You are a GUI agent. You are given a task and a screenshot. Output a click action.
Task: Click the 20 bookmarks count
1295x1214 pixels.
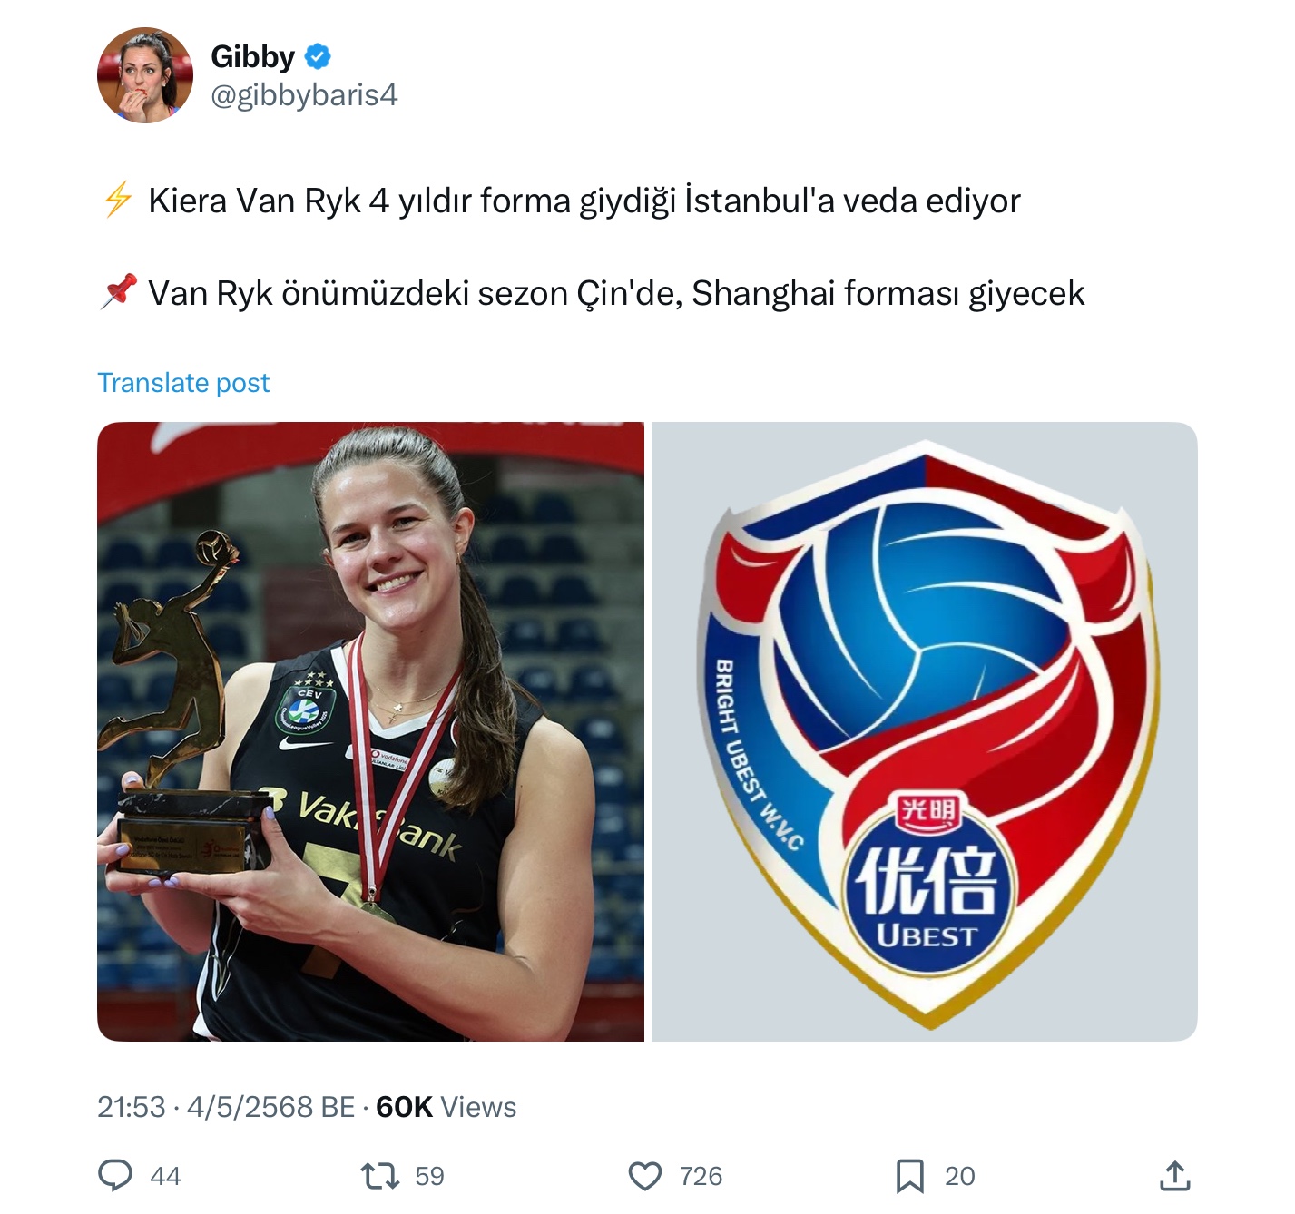click(959, 1177)
